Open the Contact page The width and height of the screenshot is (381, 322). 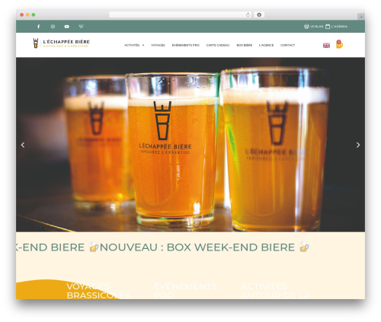point(288,45)
